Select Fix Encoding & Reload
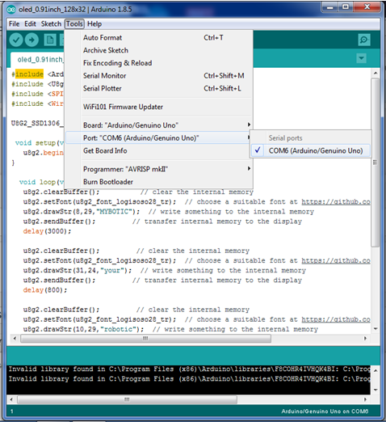The height and width of the screenshot is (422, 386). (159, 63)
